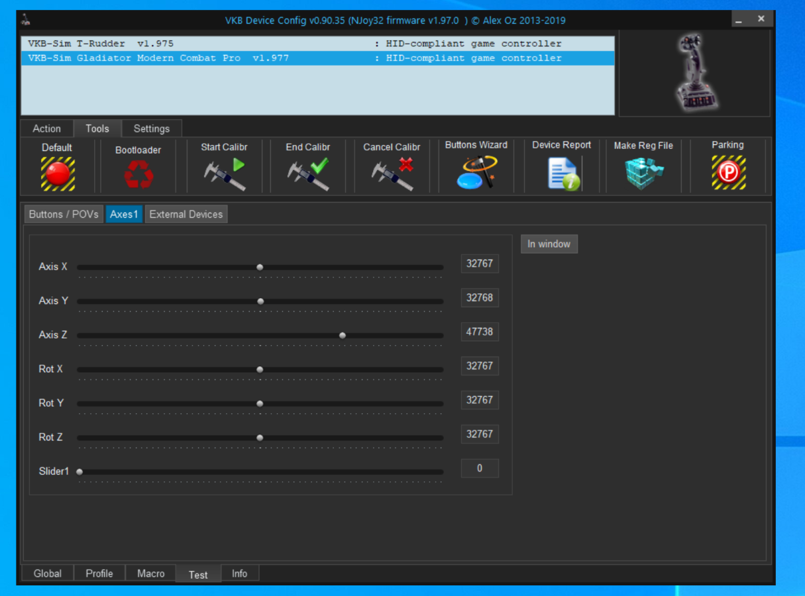The width and height of the screenshot is (805, 596).
Task: Click the Rot Y slider handle
Action: coord(260,403)
